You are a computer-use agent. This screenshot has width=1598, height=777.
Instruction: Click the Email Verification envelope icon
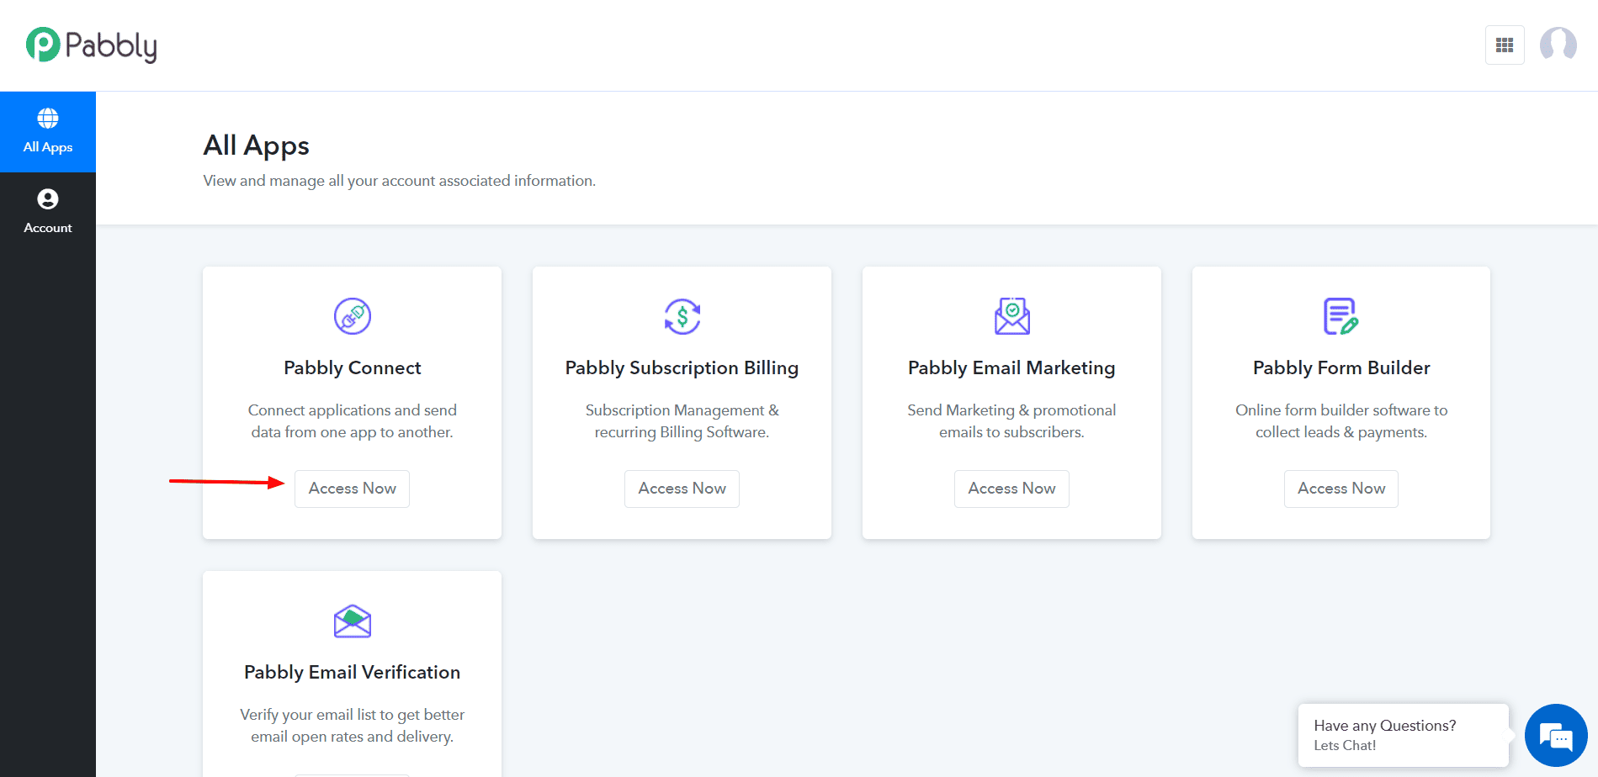353,621
